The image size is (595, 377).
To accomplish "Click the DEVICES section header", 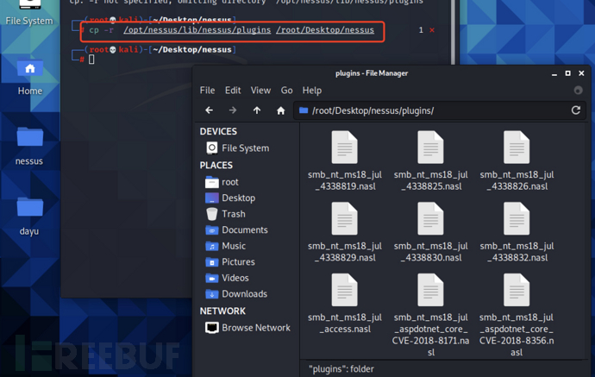I will (218, 131).
